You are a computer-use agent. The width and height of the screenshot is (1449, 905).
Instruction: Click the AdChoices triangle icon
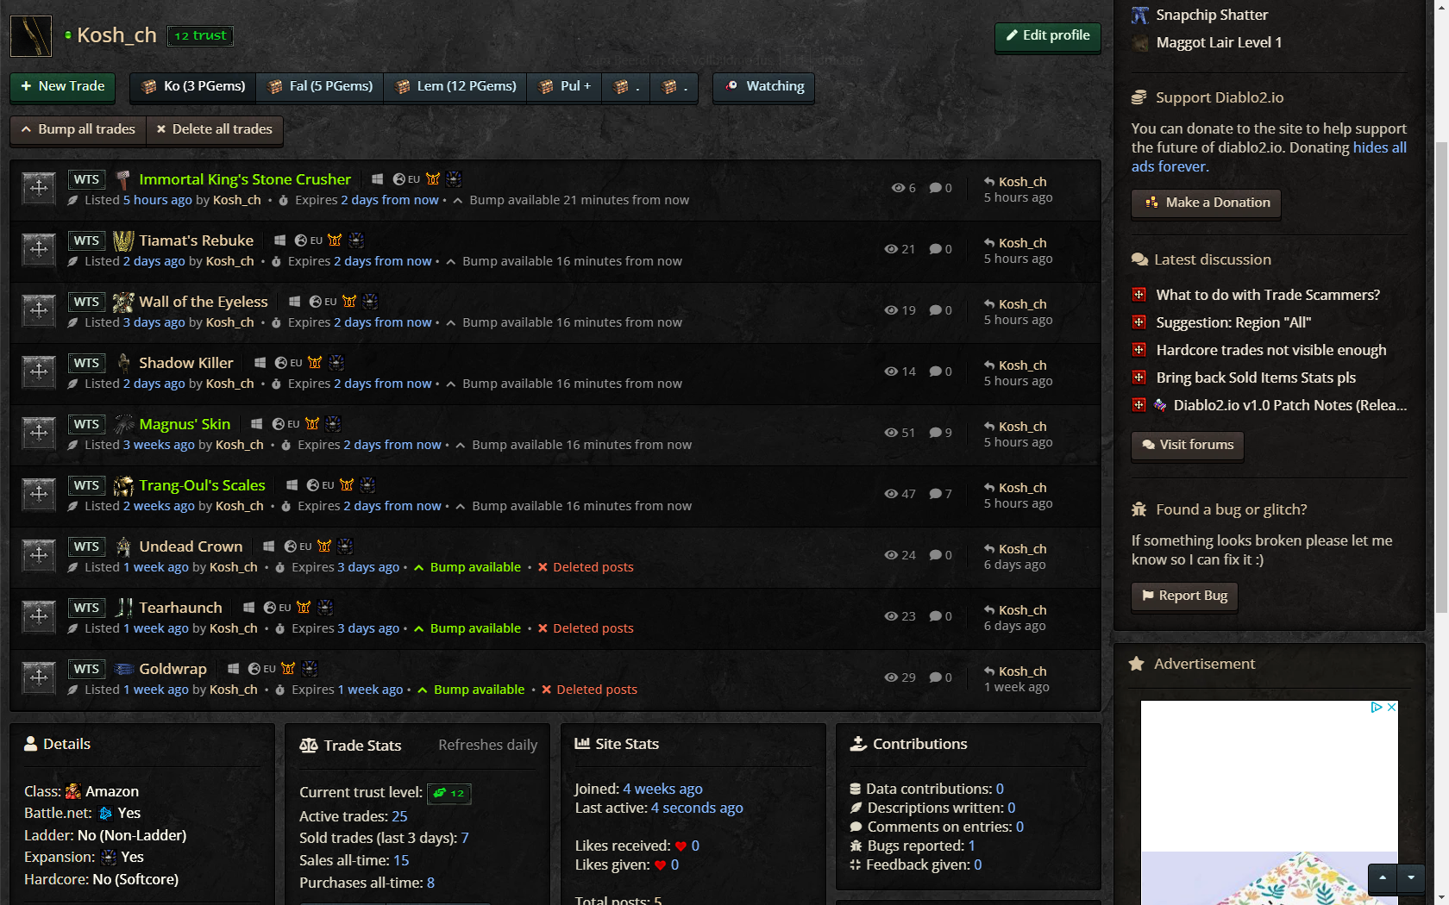pyautogui.click(x=1377, y=707)
